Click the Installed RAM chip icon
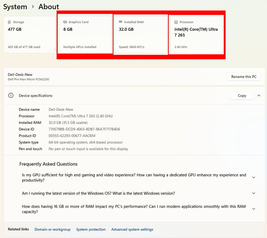The image size is (267, 238). coord(121,22)
